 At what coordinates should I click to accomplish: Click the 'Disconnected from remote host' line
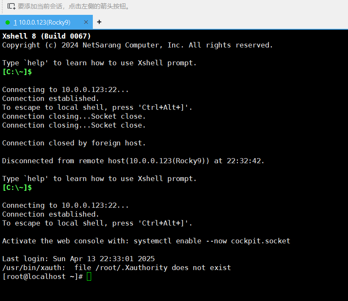coord(133,161)
